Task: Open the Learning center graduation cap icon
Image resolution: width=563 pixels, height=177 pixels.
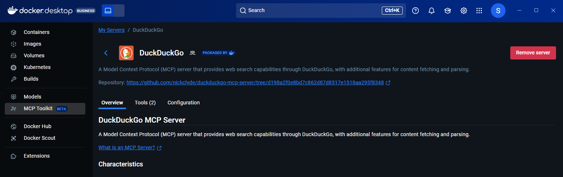Action: click(448, 11)
